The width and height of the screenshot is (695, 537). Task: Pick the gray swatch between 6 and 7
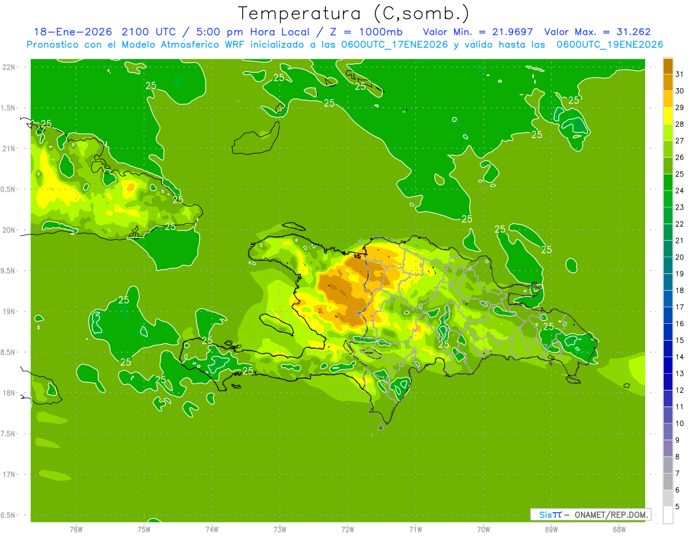[668, 481]
